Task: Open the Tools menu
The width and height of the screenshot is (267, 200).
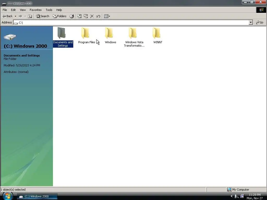Action: [49, 10]
